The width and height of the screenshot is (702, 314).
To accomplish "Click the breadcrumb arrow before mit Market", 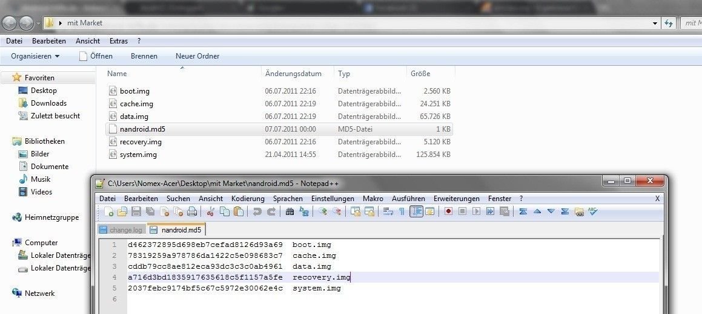I will point(61,23).
